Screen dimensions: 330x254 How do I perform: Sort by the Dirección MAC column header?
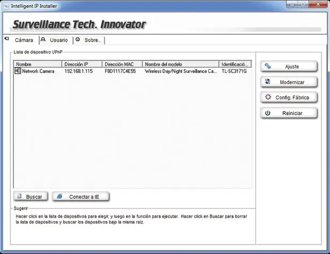[x=122, y=64]
